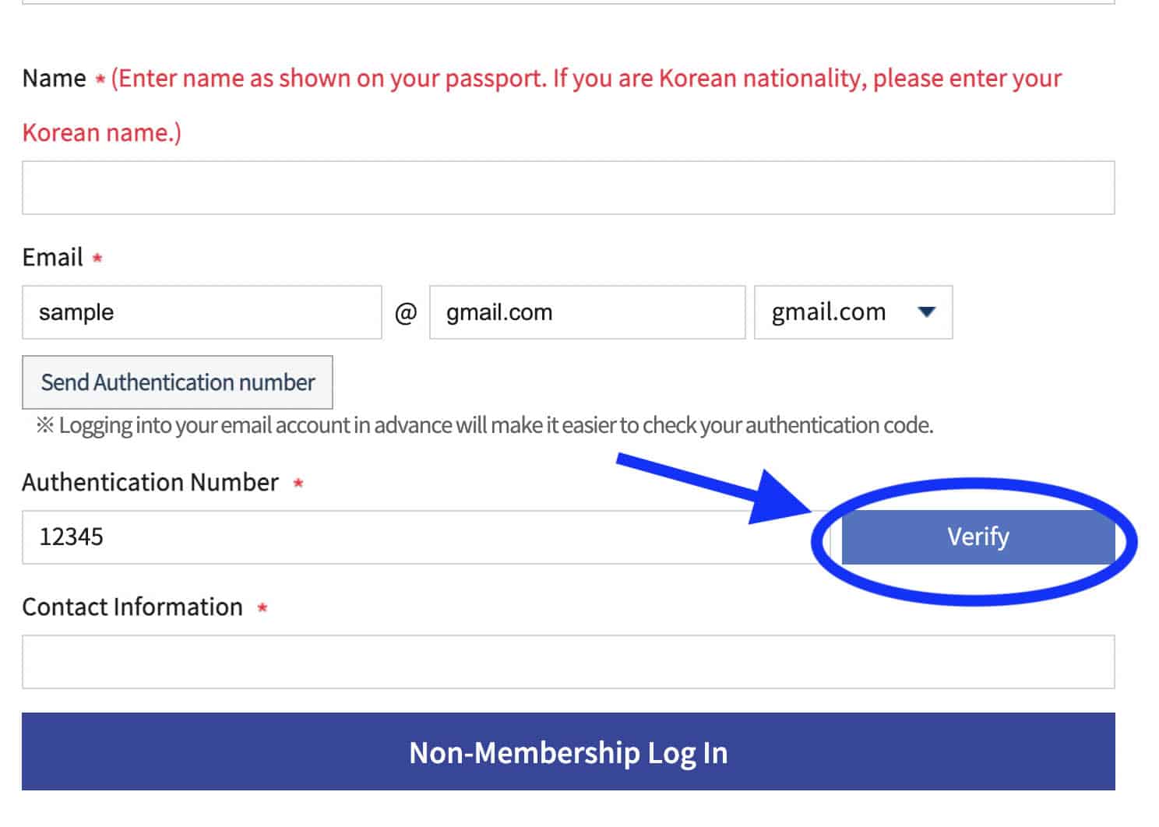Viewport: 1159px width, 827px height.
Task: Click the "Email" field label
Action: [52, 258]
